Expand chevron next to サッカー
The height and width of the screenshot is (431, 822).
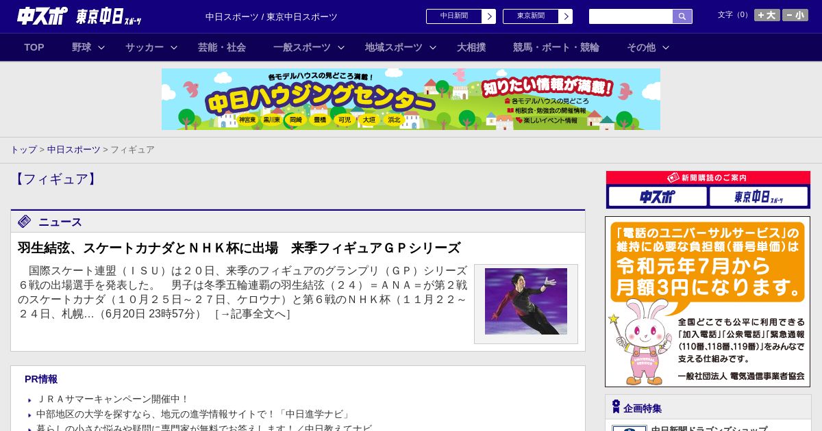[x=174, y=47]
